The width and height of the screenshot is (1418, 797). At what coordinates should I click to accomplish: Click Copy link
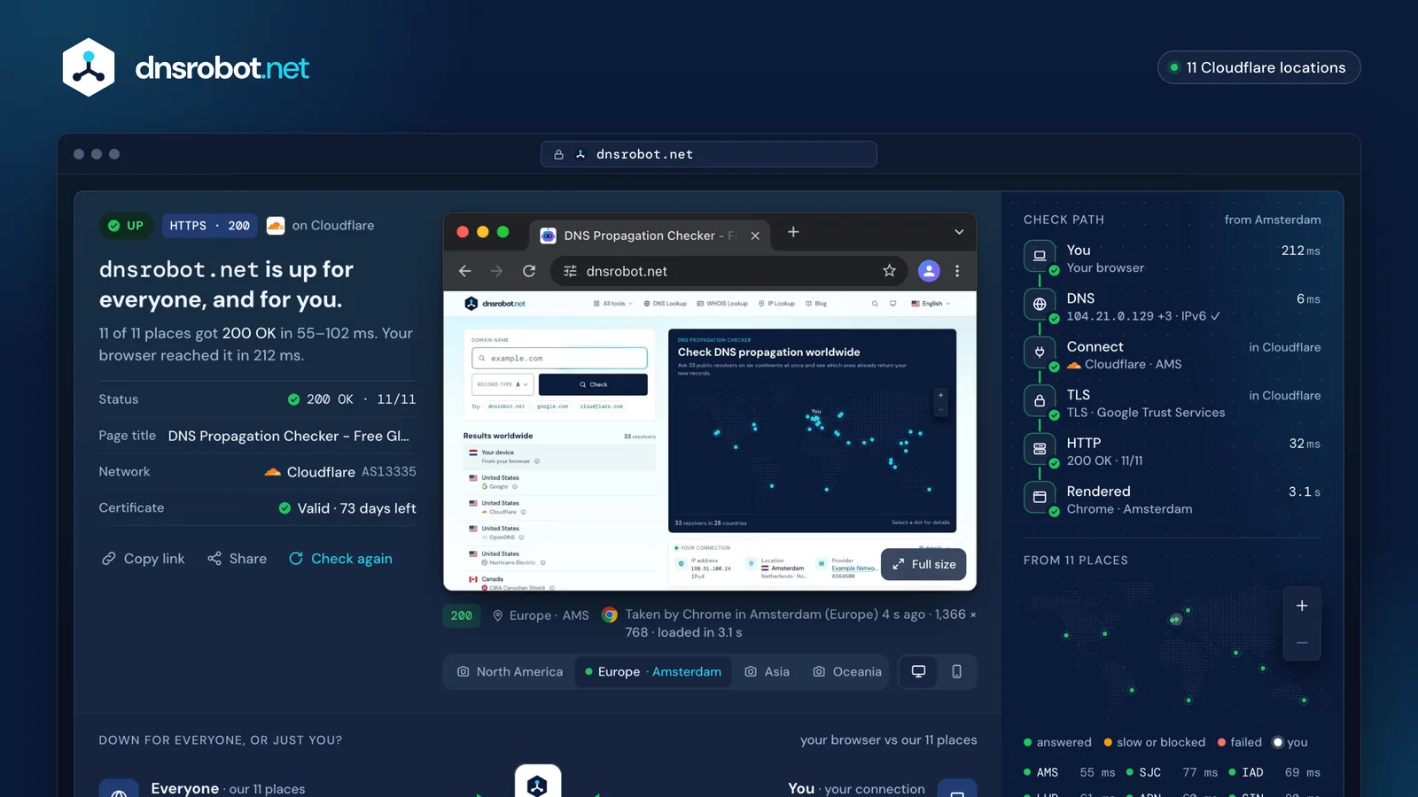click(144, 559)
